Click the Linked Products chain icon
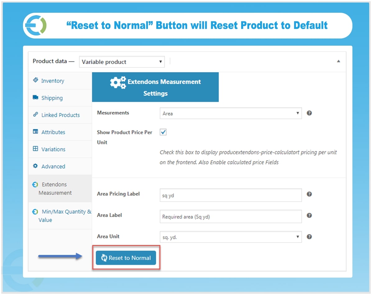Viewport: 372px width, 295px height. (36, 115)
